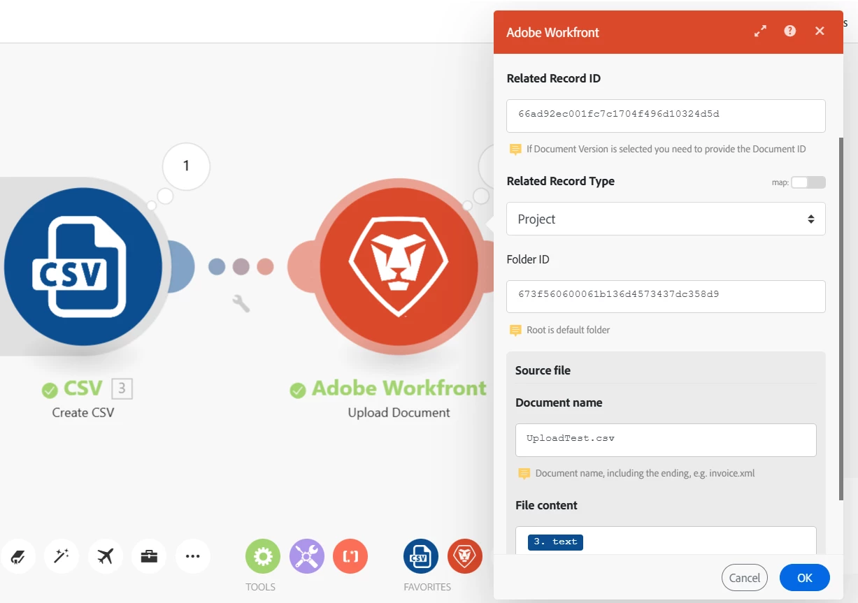This screenshot has height=603, width=858.
Task: Toggle the map switch for Related Record Type
Action: [x=808, y=182]
